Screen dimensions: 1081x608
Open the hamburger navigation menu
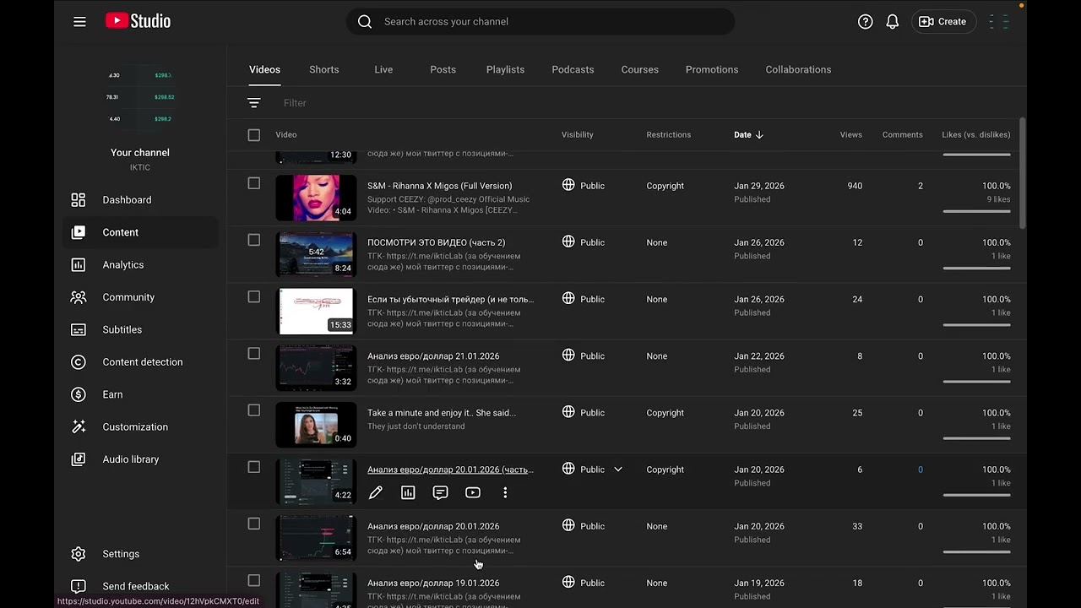point(79,22)
